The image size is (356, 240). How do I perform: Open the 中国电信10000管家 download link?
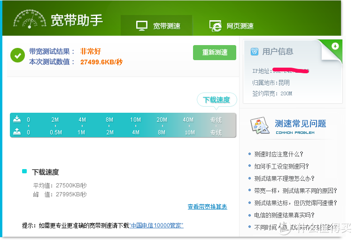click(156, 225)
